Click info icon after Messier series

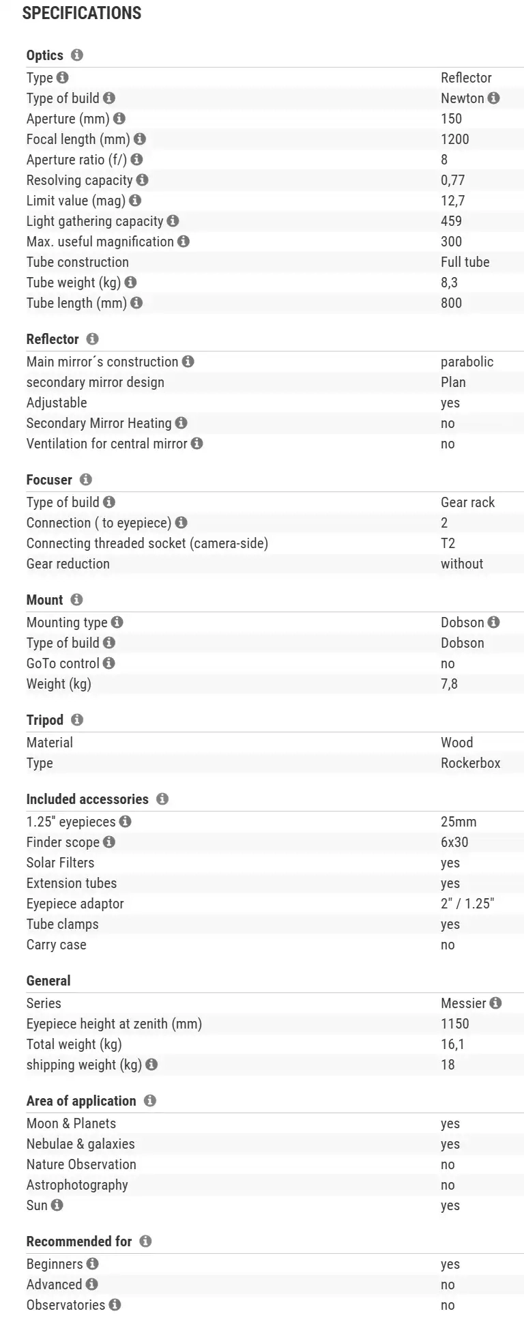[496, 1003]
